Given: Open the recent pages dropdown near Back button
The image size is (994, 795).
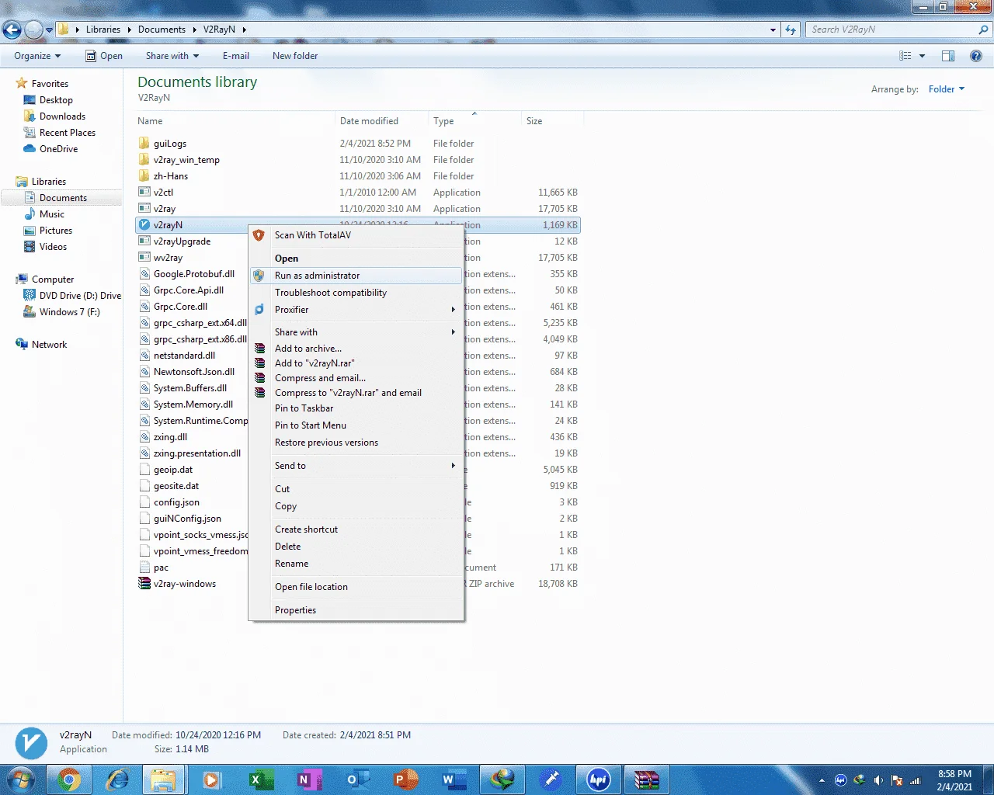Looking at the screenshot, I should (x=50, y=30).
